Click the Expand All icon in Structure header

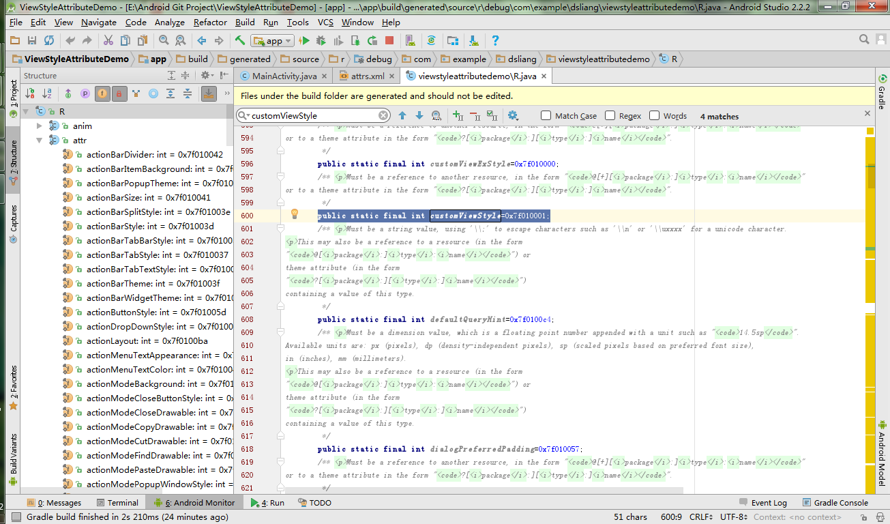[170, 76]
